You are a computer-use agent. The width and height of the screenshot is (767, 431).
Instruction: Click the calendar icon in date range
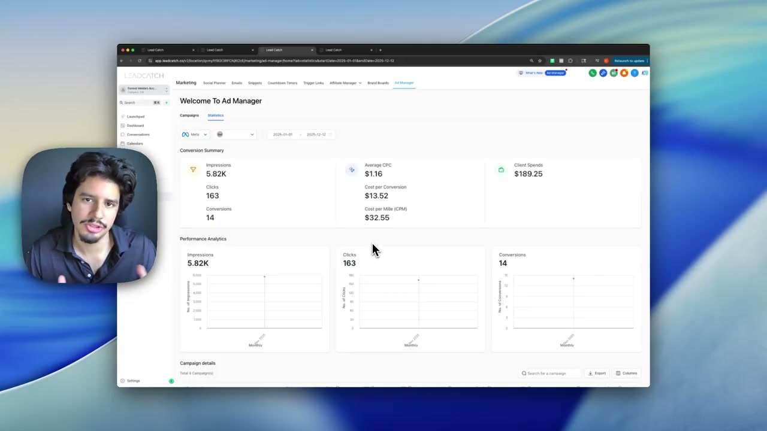(x=330, y=134)
